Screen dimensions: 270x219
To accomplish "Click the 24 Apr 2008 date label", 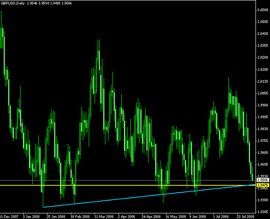I will (151, 216).
